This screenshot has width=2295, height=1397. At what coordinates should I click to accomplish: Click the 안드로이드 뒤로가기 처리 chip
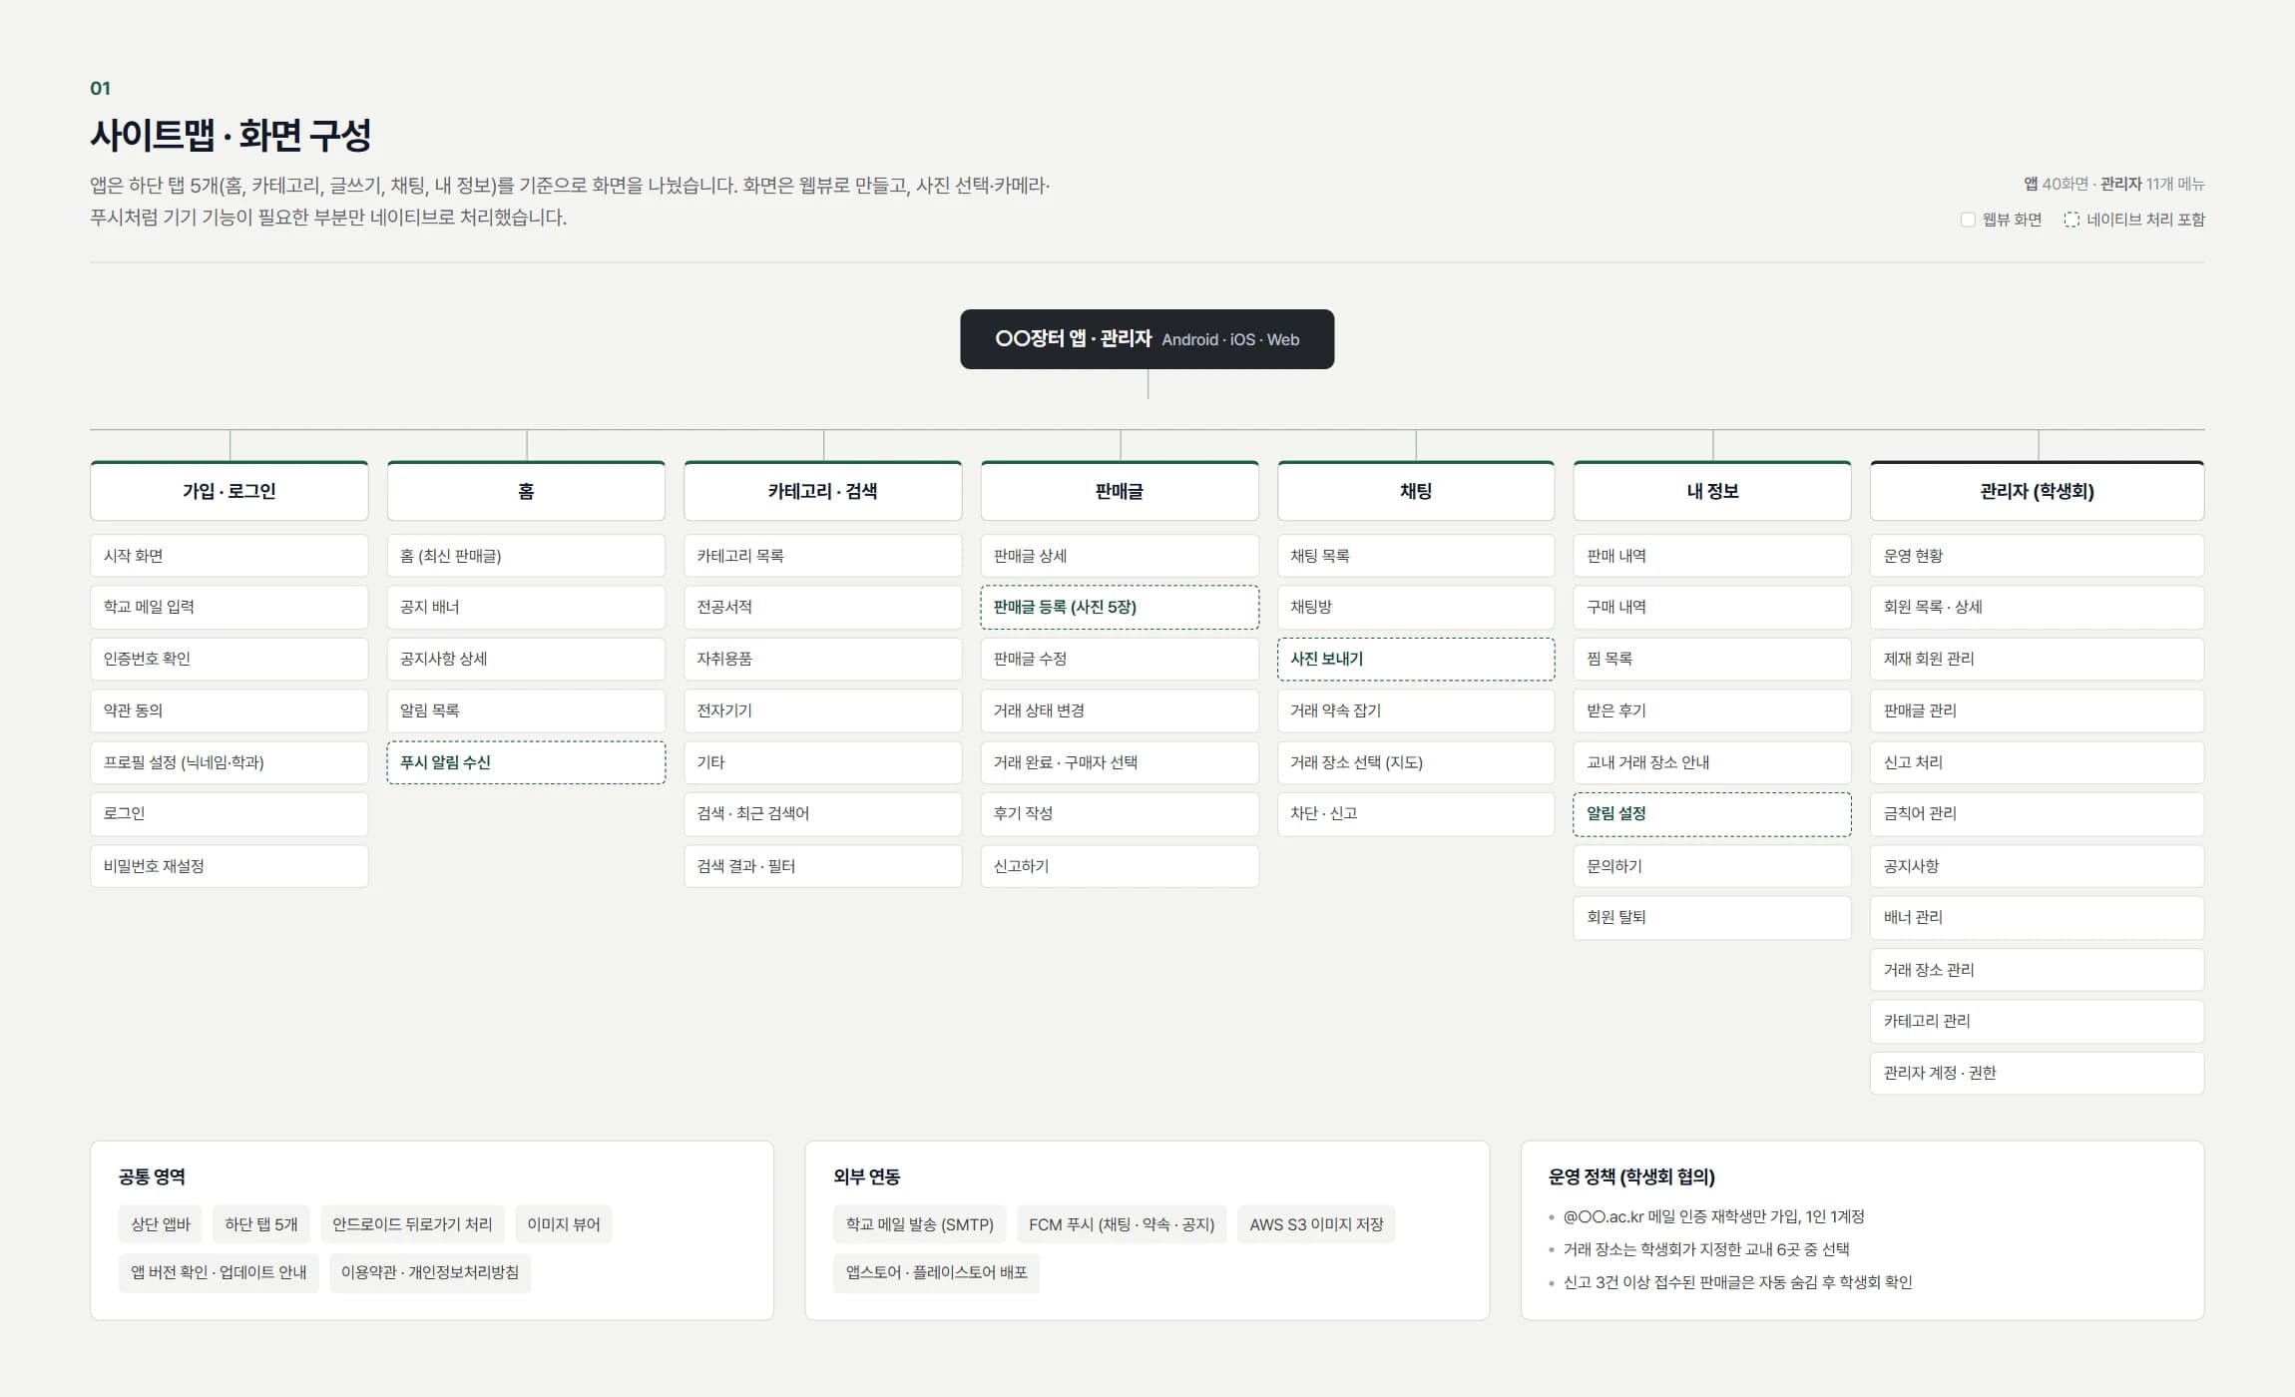[412, 1224]
